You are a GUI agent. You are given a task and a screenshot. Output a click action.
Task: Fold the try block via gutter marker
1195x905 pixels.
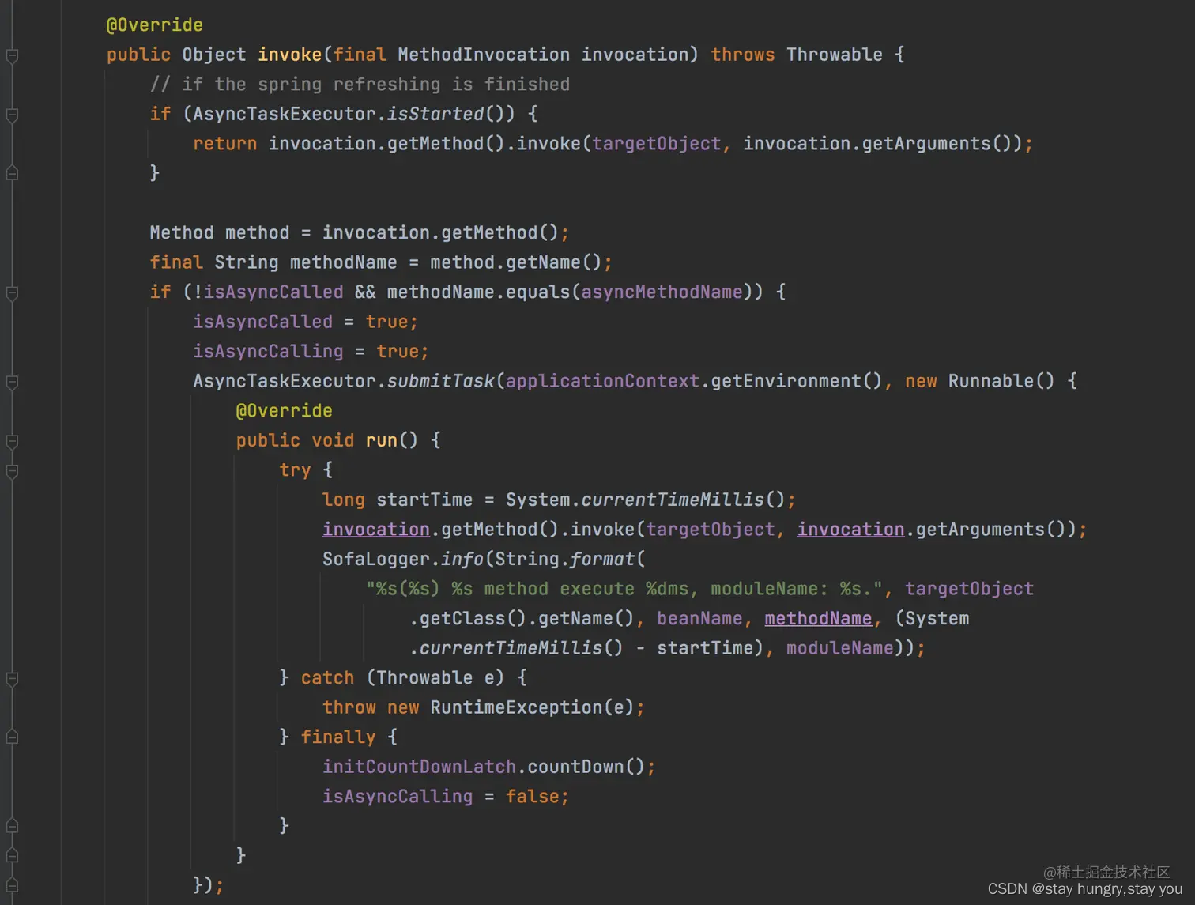tap(12, 472)
